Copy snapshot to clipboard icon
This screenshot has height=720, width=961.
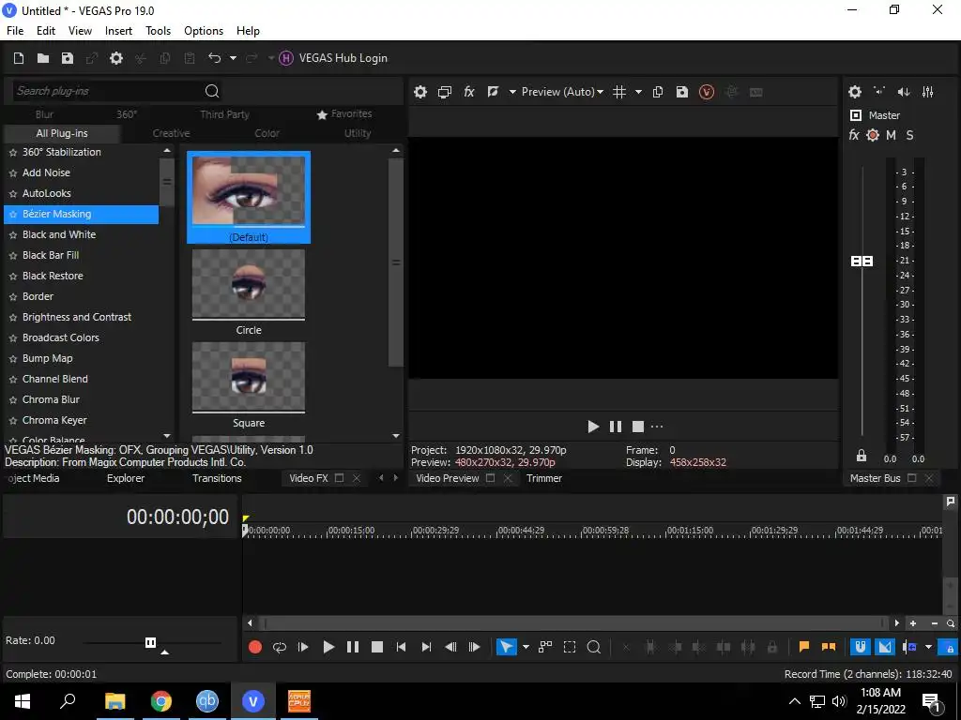pos(658,92)
